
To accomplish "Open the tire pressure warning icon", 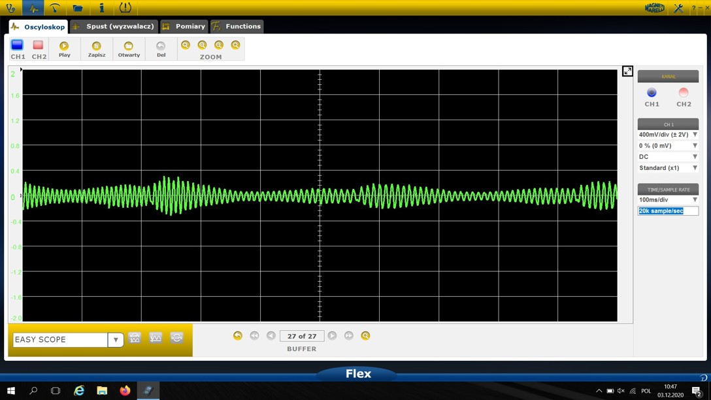I will [x=125, y=8].
